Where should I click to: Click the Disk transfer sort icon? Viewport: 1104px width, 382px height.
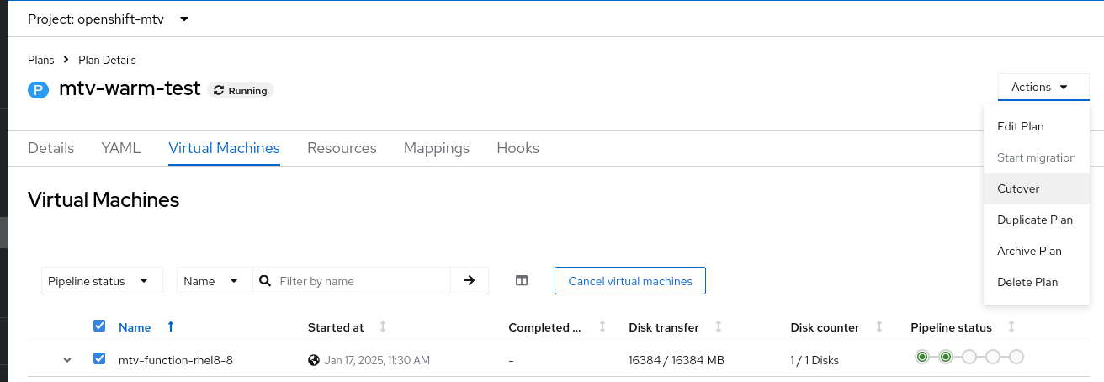point(718,327)
